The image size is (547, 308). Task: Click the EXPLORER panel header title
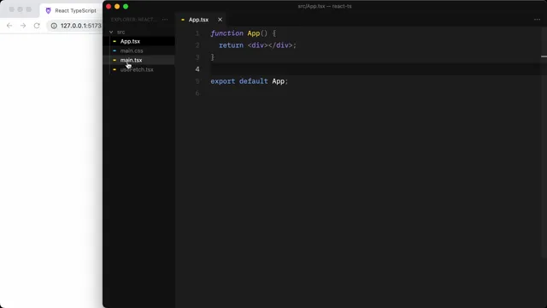(x=133, y=20)
